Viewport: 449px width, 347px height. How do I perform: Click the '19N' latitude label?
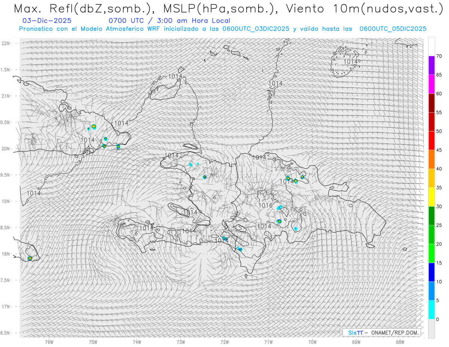pos(5,201)
